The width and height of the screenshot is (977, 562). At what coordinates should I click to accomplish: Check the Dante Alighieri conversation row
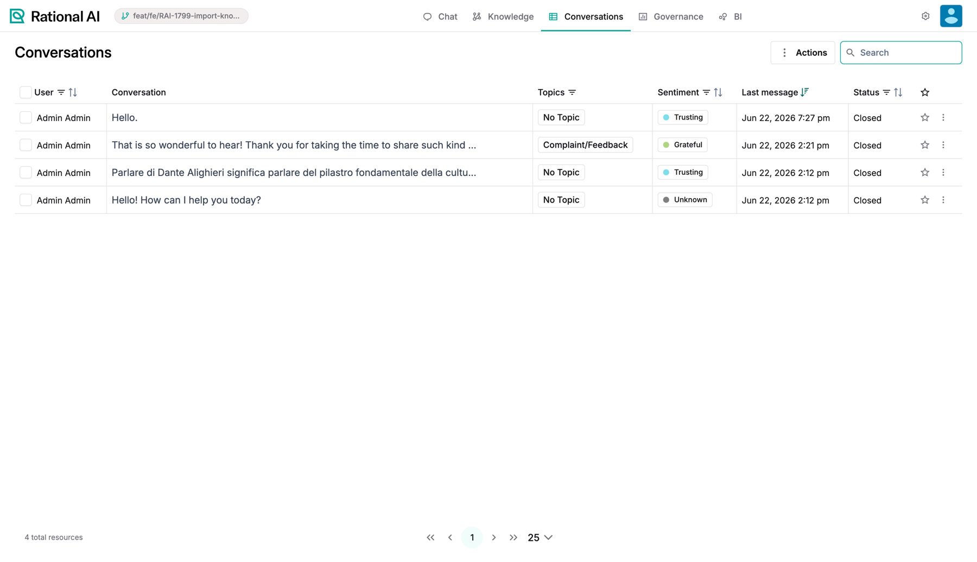(x=26, y=172)
